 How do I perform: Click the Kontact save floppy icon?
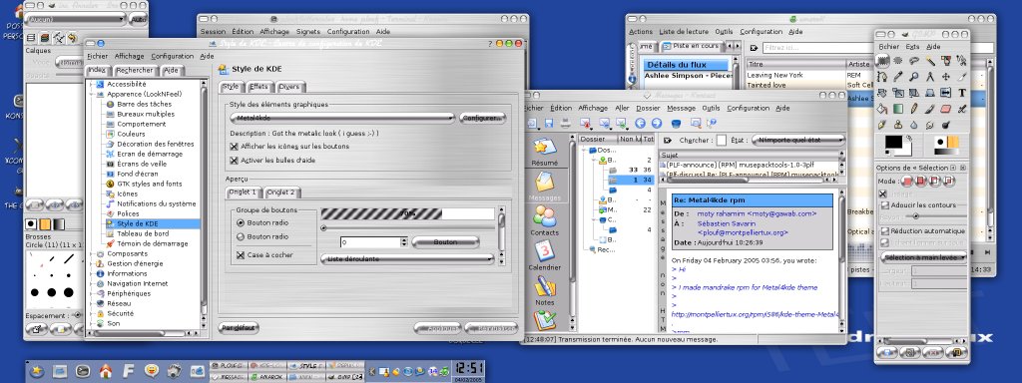click(x=549, y=123)
